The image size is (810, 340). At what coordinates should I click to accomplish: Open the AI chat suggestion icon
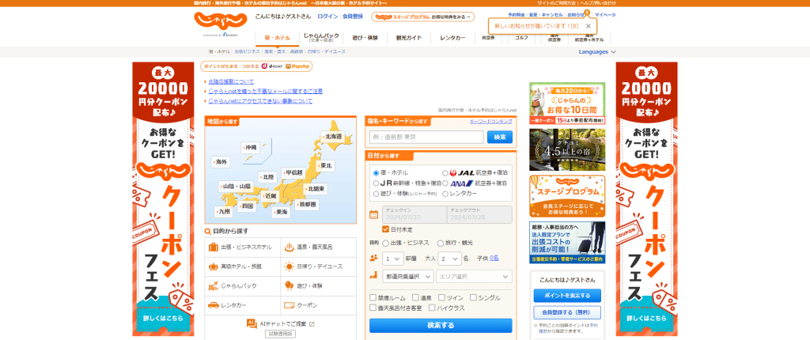point(252,323)
